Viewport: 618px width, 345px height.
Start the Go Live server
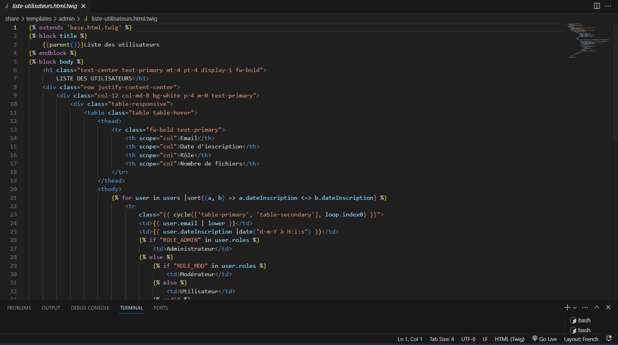coord(544,339)
